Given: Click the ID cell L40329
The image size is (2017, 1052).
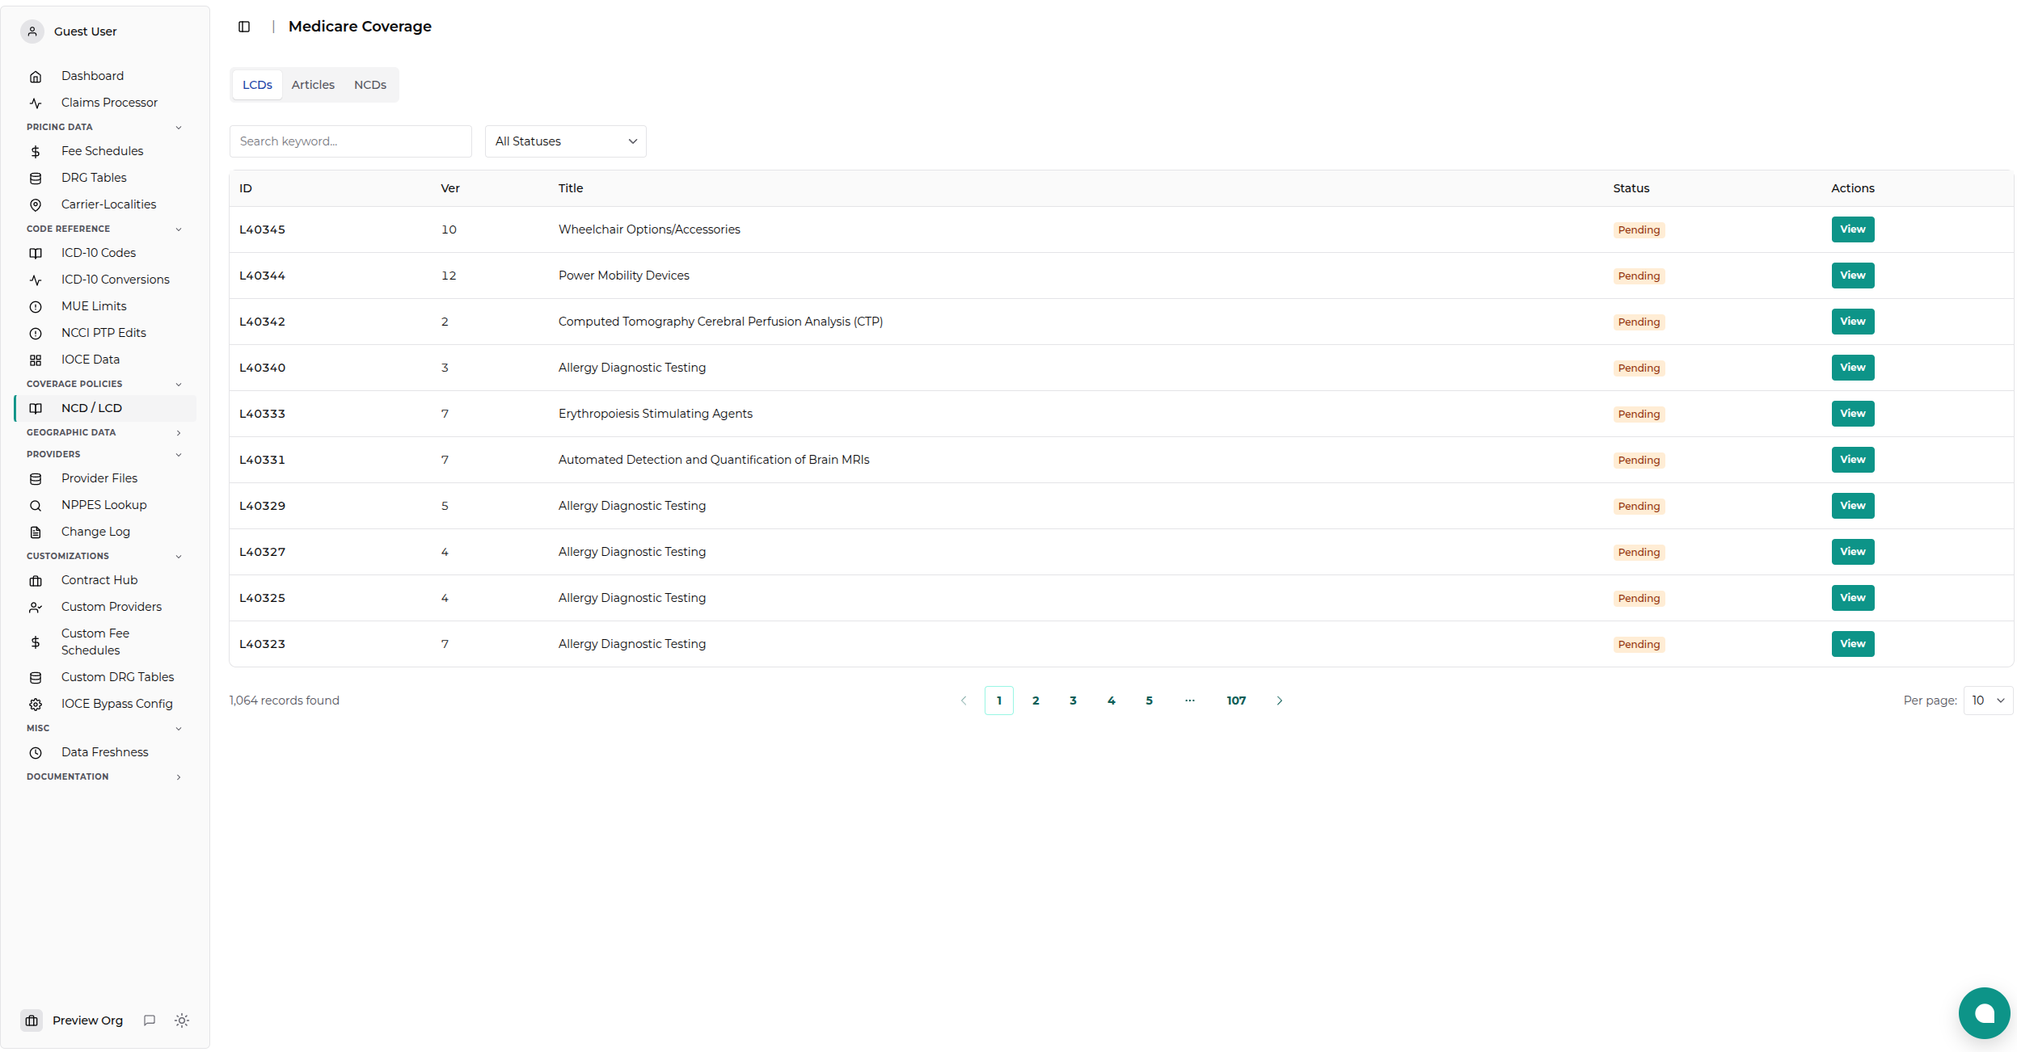Looking at the screenshot, I should 262,506.
